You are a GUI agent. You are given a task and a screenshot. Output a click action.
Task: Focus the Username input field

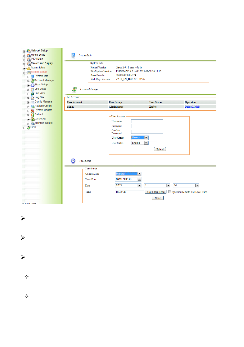(147, 121)
